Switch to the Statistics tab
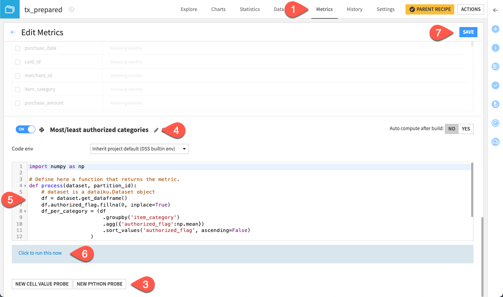The height and width of the screenshot is (297, 503). 250,9
